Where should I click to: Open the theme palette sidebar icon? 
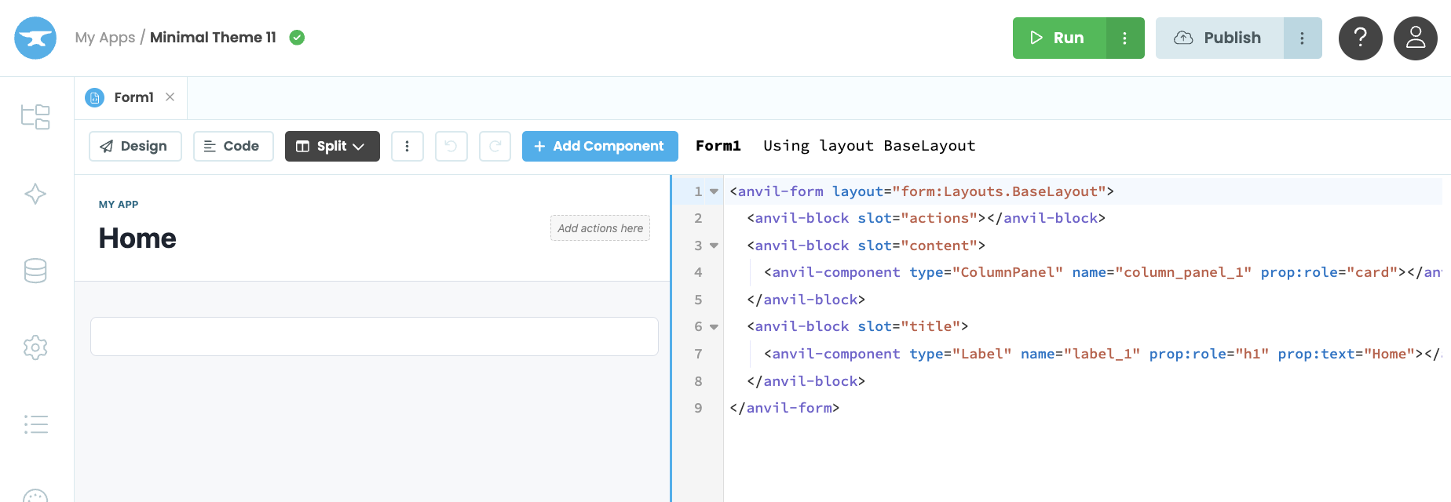pyautogui.click(x=35, y=496)
